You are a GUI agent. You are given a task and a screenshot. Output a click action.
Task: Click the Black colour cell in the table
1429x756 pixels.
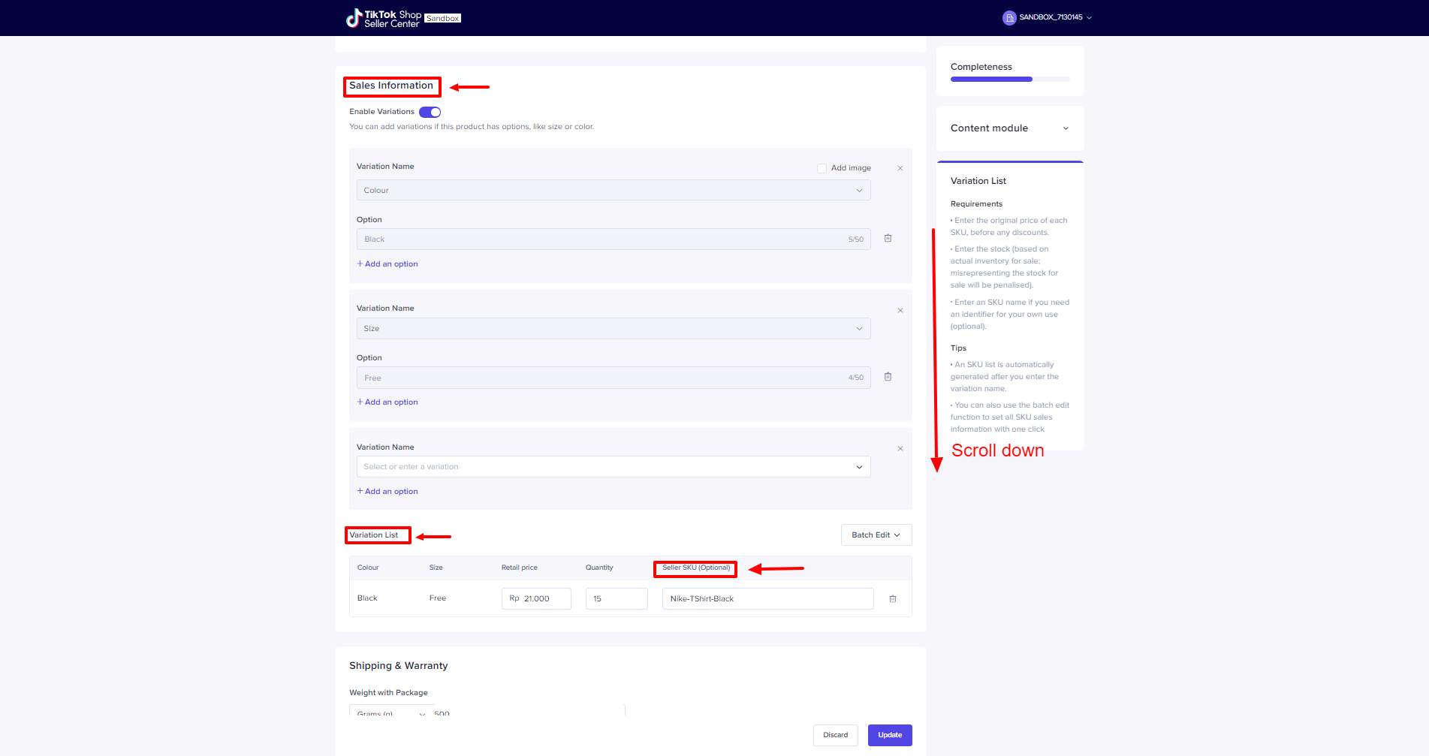[367, 598]
